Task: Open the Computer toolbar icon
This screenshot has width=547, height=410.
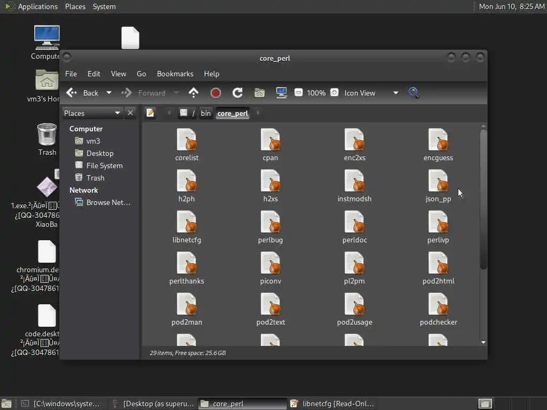Action: 281,93
